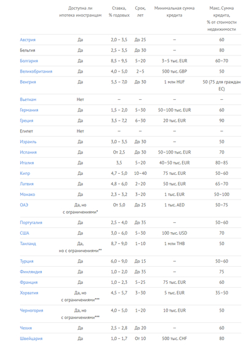The image size is (246, 348).
Task: Open the США link
Action: pos(25,233)
